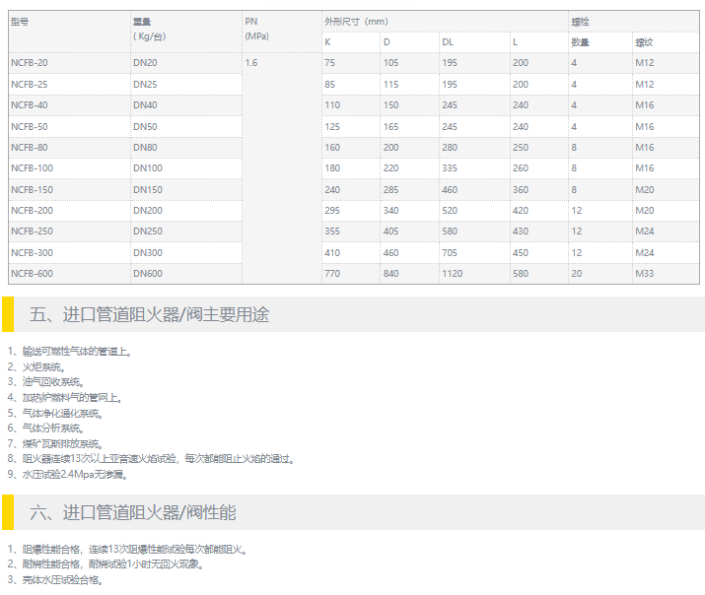Select the 螺纹 sub-header
This screenshot has height=595, width=705.
(x=644, y=42)
